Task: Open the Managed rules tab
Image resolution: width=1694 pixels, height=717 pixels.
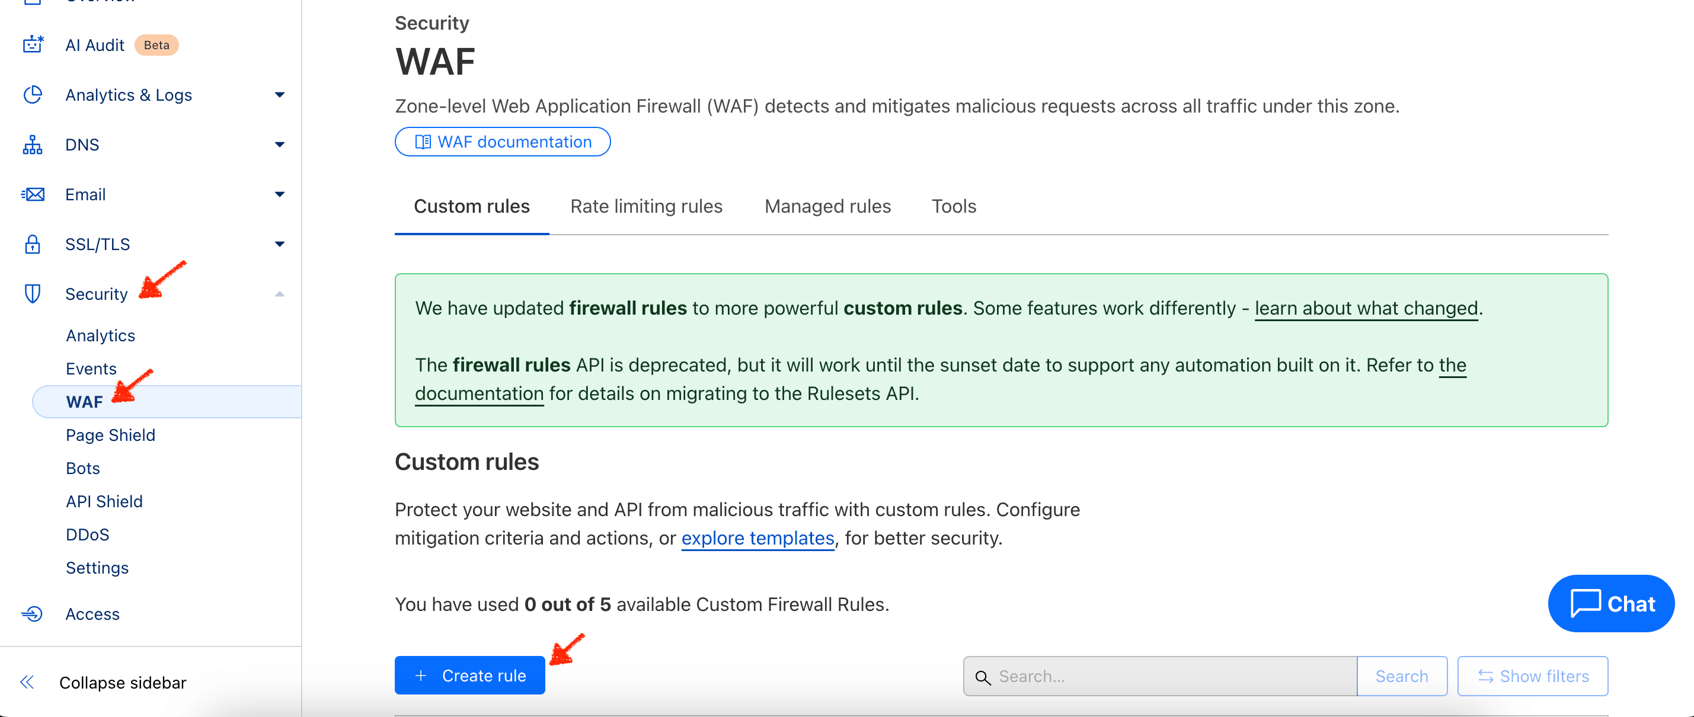Action: [x=827, y=206]
